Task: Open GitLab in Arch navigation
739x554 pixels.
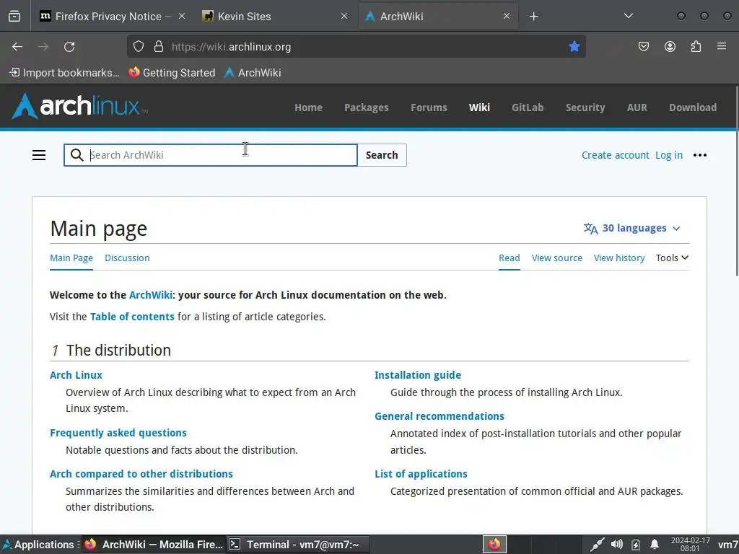Action: (x=528, y=107)
